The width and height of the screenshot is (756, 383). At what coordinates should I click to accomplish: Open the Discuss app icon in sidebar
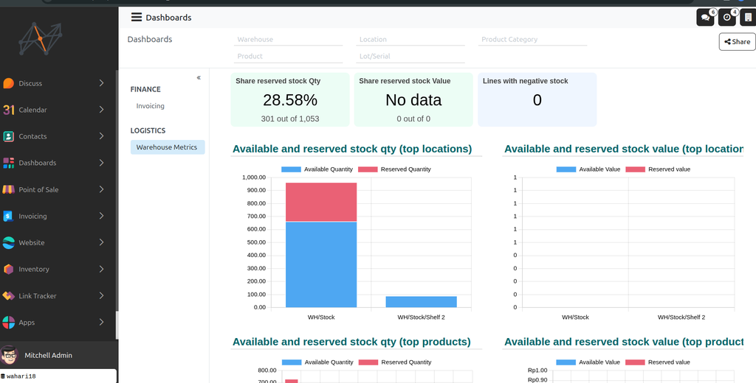tap(9, 83)
